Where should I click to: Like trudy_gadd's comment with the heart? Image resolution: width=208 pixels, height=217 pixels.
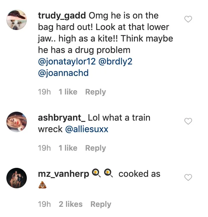point(188,19)
